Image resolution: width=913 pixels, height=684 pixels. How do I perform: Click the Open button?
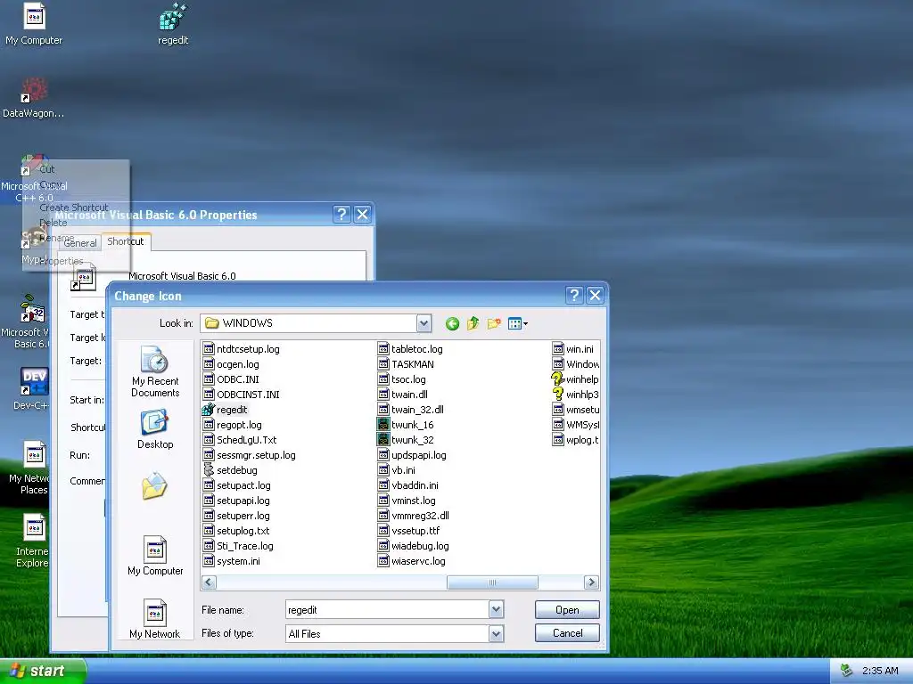tap(567, 609)
